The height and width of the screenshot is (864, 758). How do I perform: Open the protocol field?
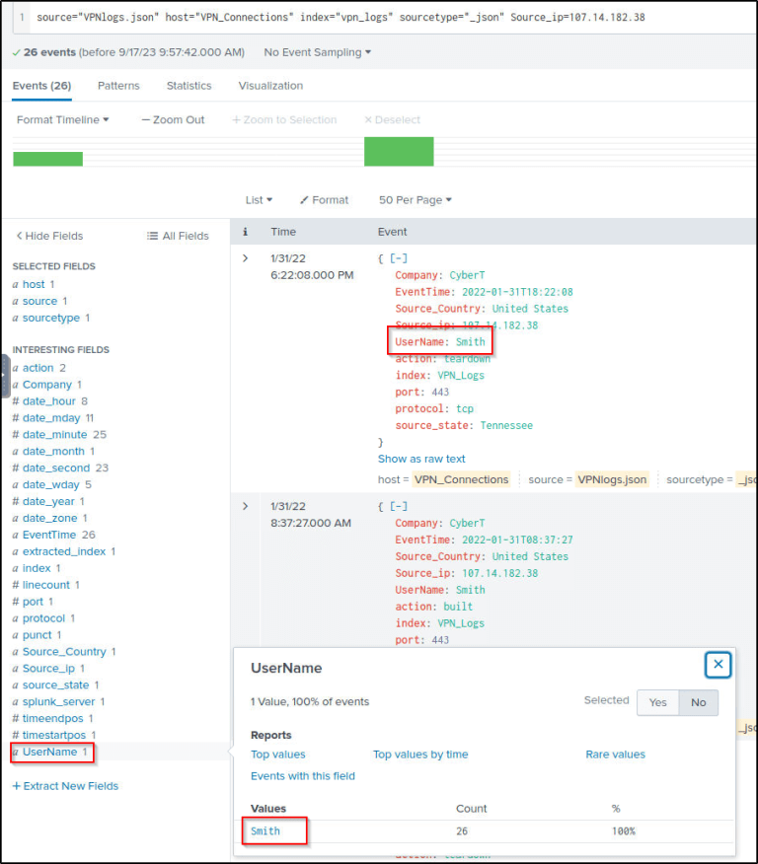(43, 618)
